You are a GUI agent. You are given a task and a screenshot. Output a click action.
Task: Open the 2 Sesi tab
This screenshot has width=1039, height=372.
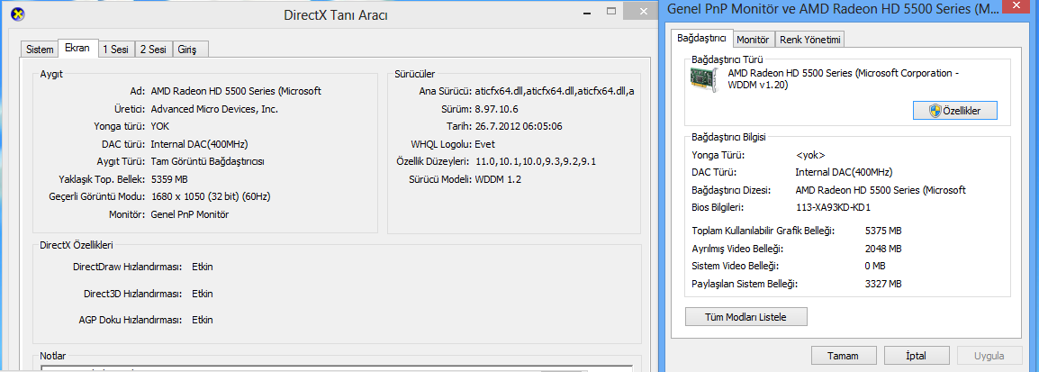point(153,49)
